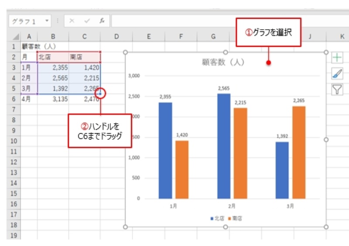Click the 南店 legend entry
Viewport: 349px width, 246px height.
(x=235, y=218)
